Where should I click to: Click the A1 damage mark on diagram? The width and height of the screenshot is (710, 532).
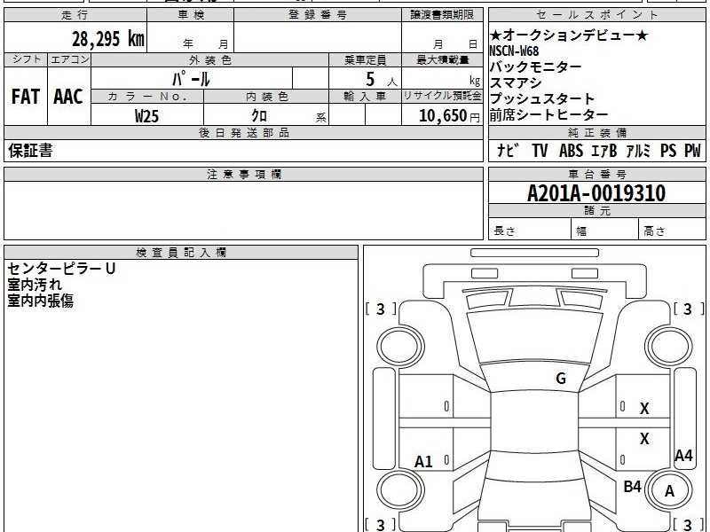click(423, 462)
